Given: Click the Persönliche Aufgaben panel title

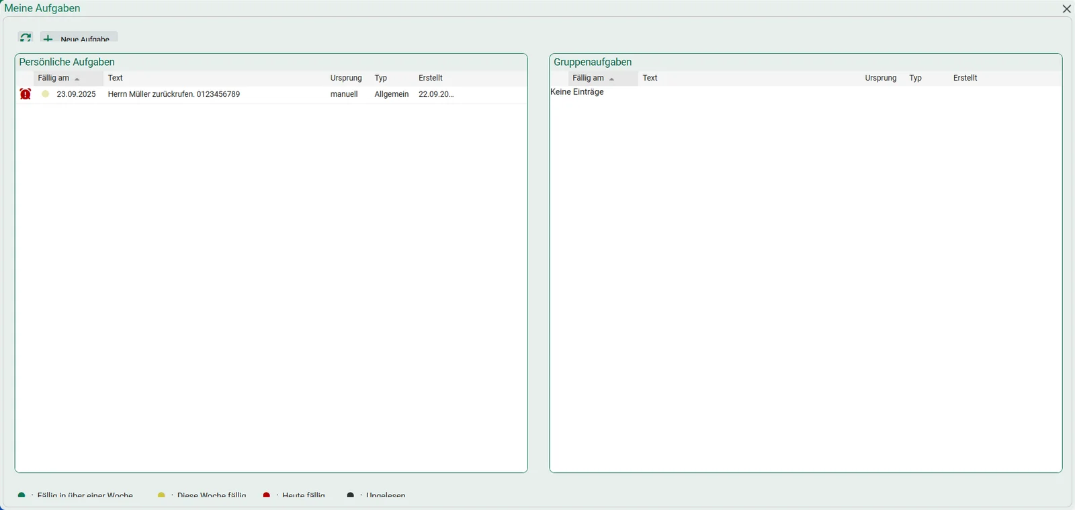Looking at the screenshot, I should coord(67,62).
